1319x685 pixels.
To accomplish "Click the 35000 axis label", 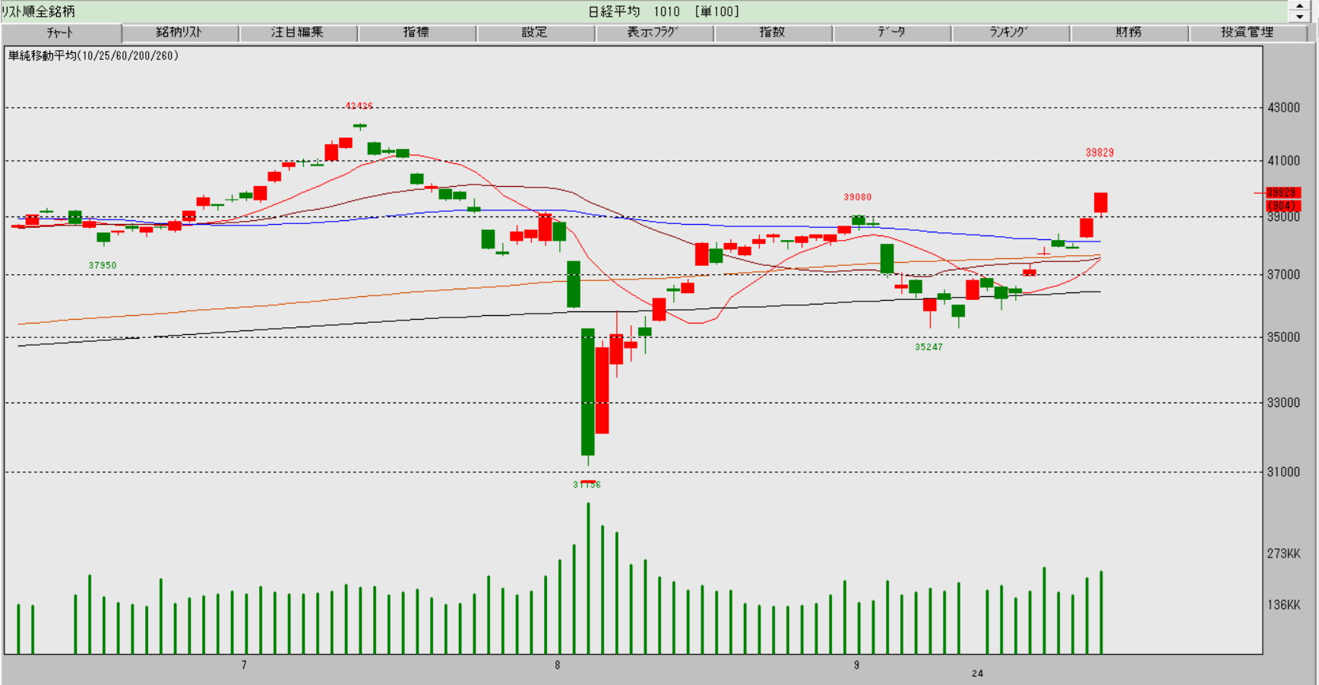I will click(1284, 337).
